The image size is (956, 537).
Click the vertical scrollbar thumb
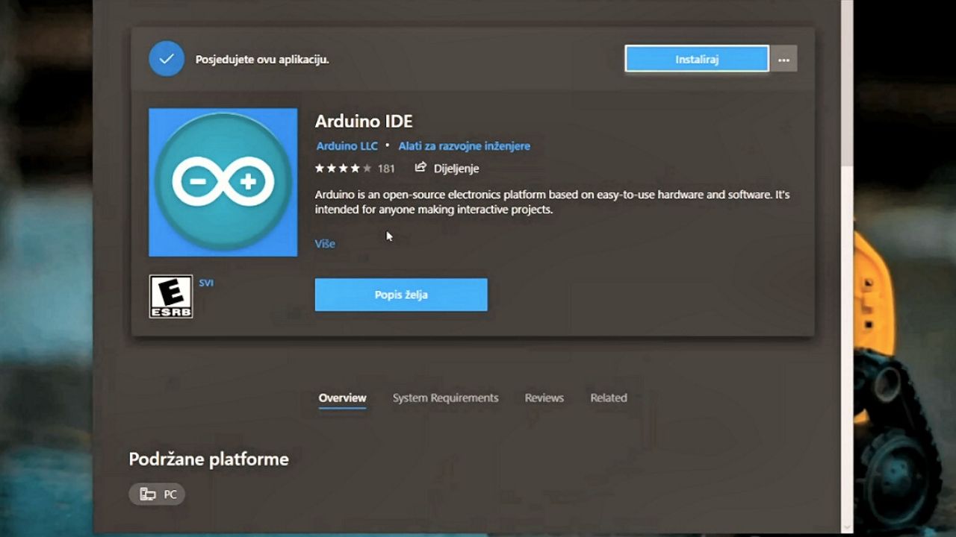coord(846,82)
